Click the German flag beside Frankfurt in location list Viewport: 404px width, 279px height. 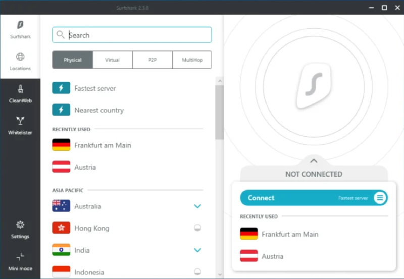(61, 145)
